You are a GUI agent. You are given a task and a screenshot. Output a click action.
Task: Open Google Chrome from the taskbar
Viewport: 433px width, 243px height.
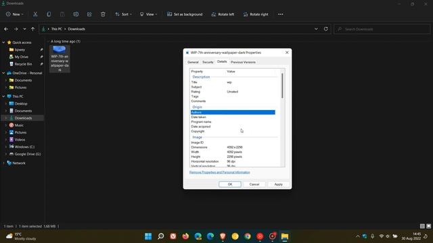248,236
